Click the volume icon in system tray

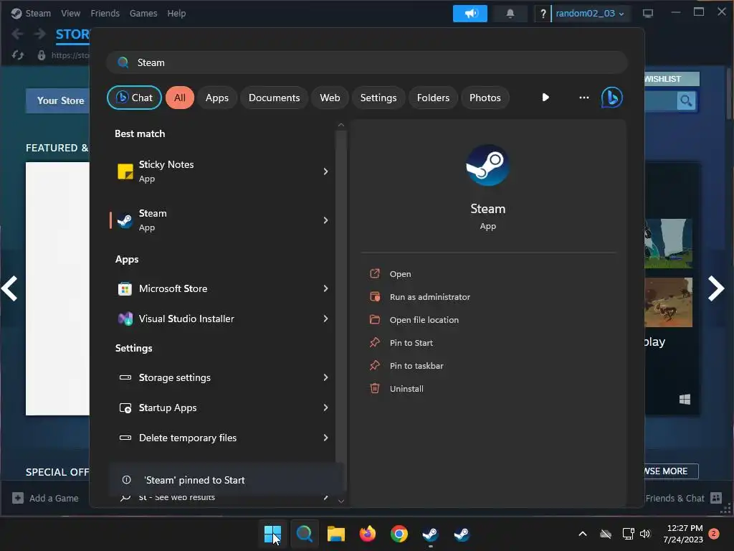click(x=645, y=534)
